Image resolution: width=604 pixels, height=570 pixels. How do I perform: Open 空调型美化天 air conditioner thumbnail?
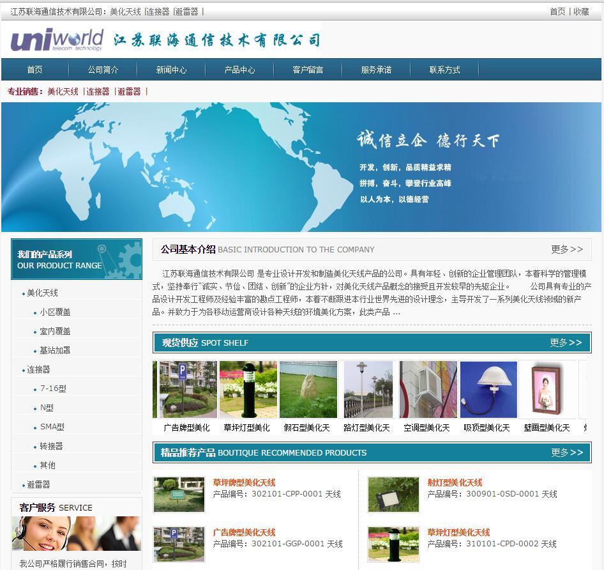428,390
